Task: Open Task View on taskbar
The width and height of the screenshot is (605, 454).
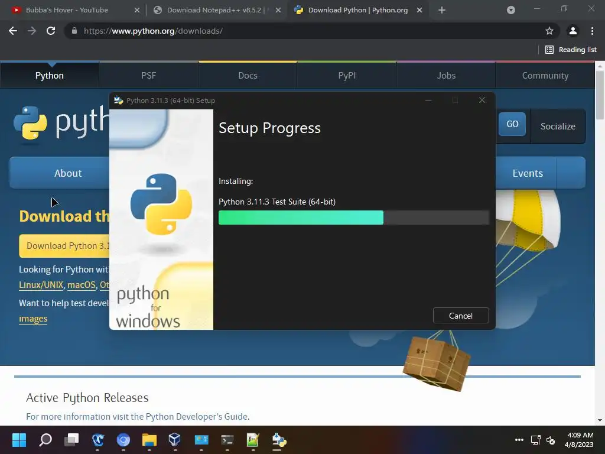Action: pyautogui.click(x=71, y=440)
